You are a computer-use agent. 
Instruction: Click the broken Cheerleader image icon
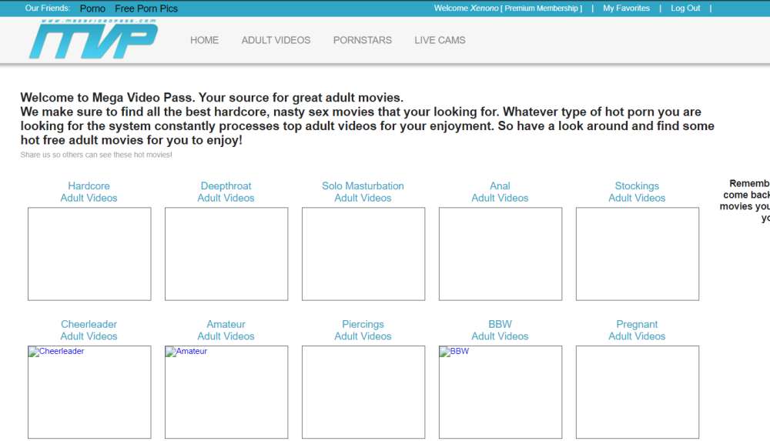click(34, 352)
